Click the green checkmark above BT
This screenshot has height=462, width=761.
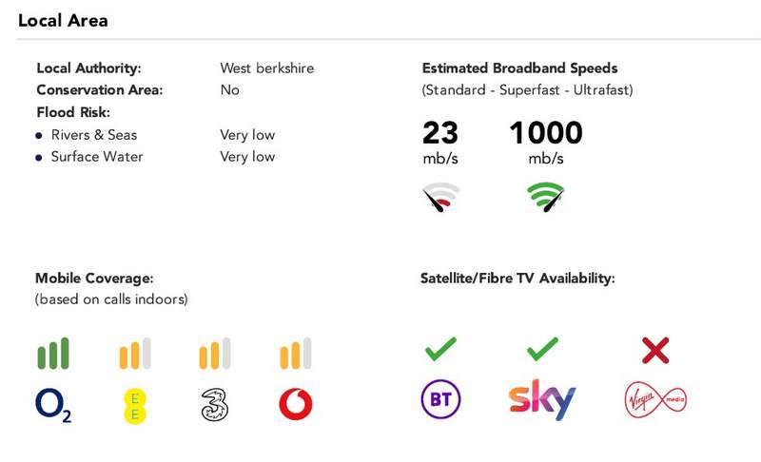coord(440,349)
